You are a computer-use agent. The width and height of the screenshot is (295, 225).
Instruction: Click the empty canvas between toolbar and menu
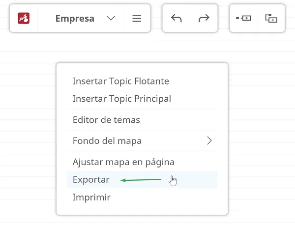point(142,47)
